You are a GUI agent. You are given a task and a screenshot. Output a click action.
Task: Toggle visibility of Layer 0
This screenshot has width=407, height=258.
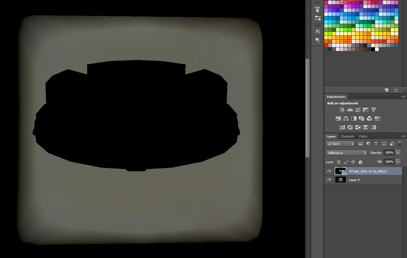click(x=329, y=180)
